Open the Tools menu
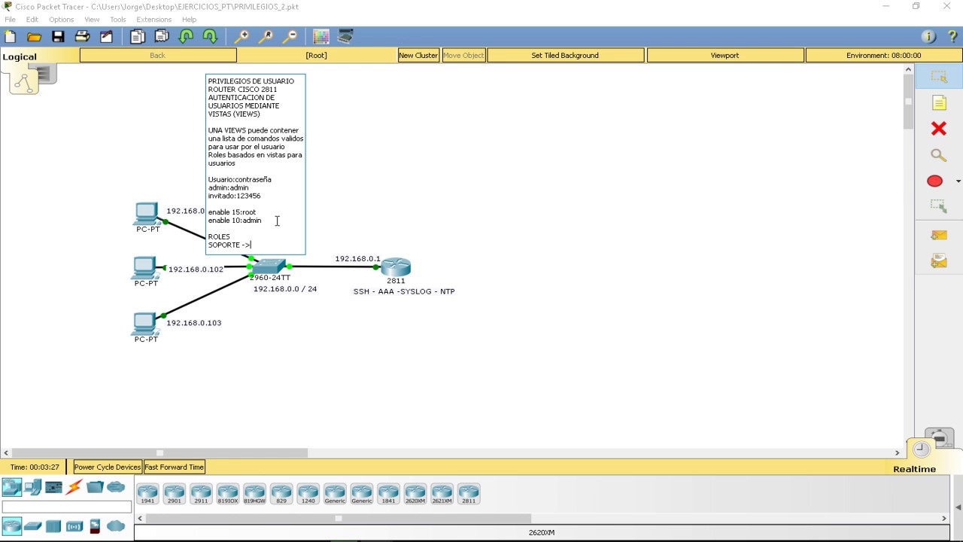 (x=118, y=20)
